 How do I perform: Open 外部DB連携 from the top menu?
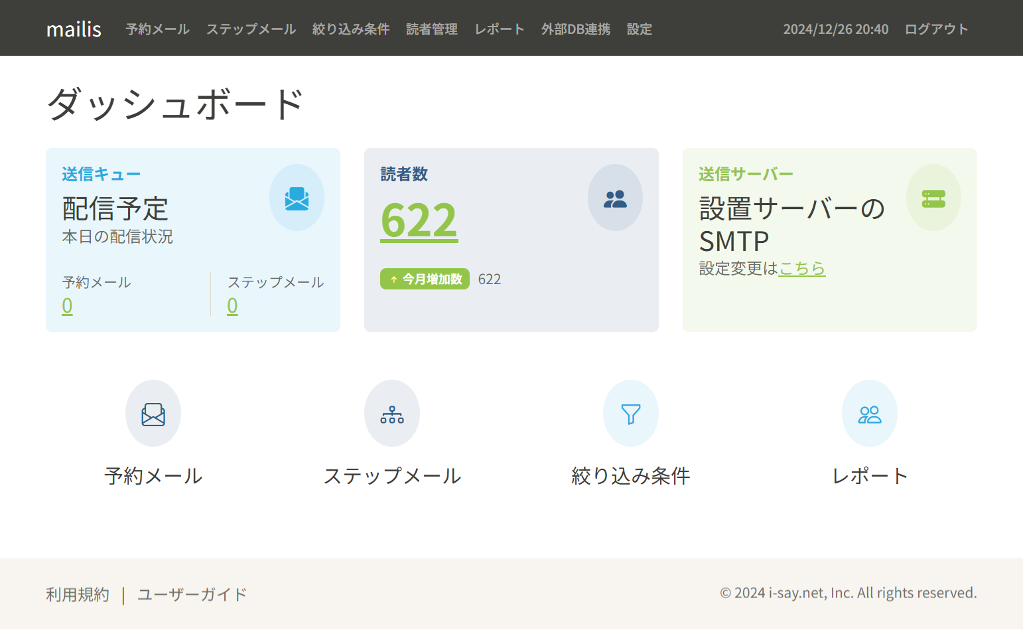click(x=576, y=29)
